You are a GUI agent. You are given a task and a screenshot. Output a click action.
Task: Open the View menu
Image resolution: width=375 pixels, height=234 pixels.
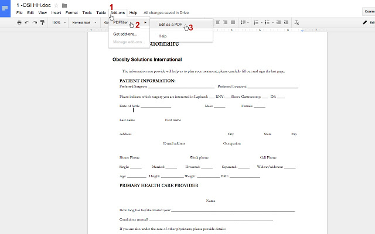[43, 13]
